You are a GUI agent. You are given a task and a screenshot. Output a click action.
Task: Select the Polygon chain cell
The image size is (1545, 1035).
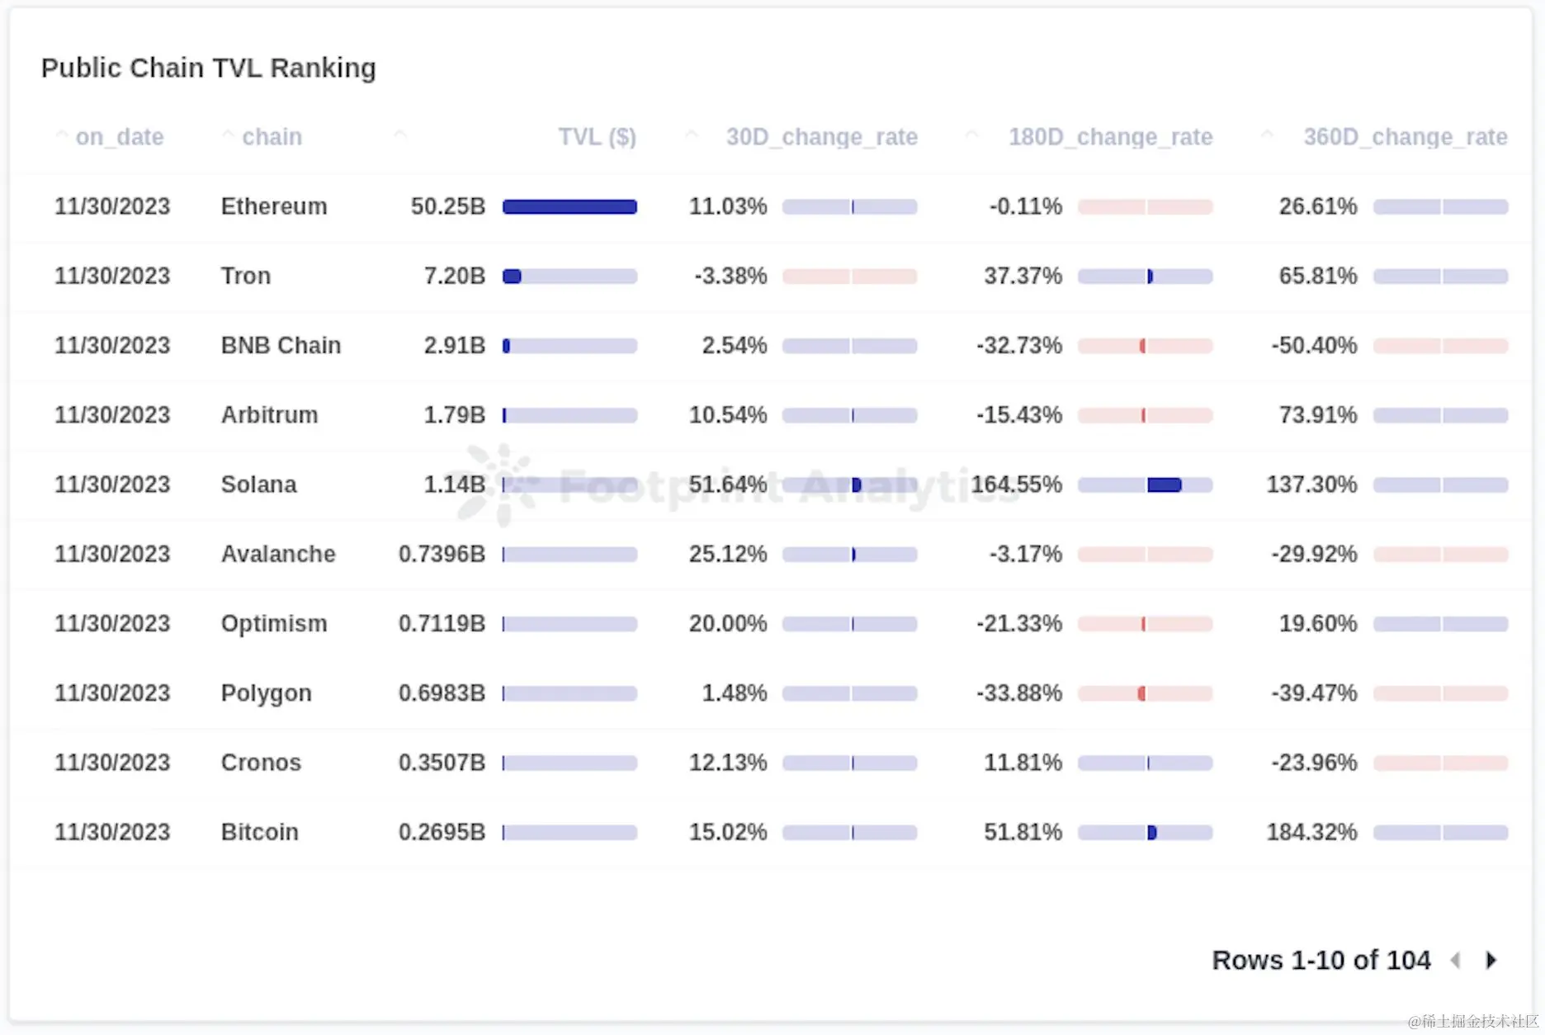click(266, 693)
